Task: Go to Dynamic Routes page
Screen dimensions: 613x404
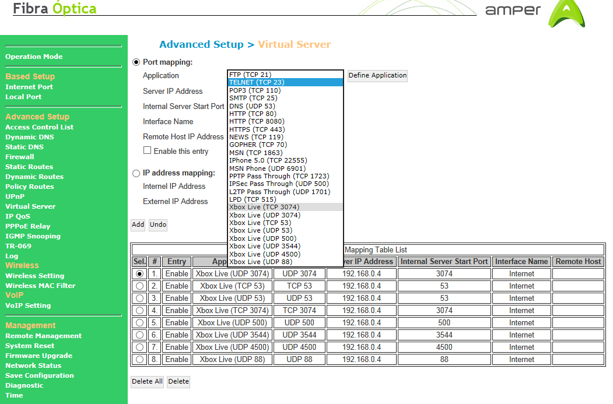Action: (x=34, y=177)
